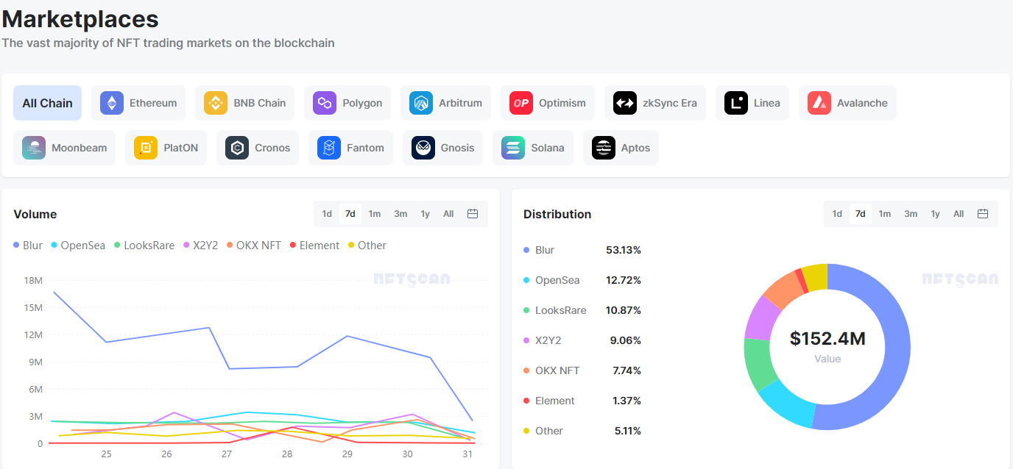
Task: Toggle Blur series in Volume legend
Action: tap(28, 246)
